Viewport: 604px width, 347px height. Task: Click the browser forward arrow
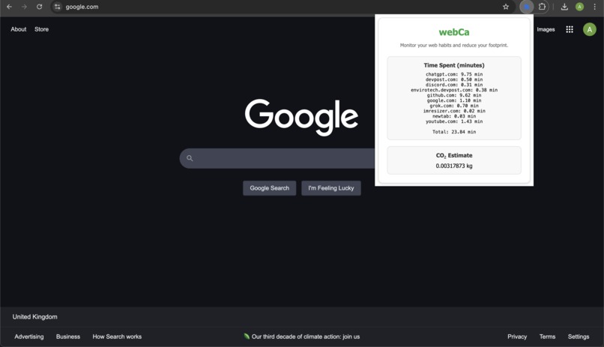pos(24,7)
